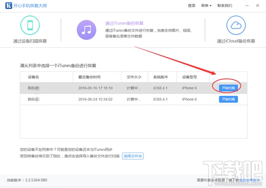Open the 官方安卓版本 download link
The height and width of the screenshot is (188, 266).
point(249,180)
